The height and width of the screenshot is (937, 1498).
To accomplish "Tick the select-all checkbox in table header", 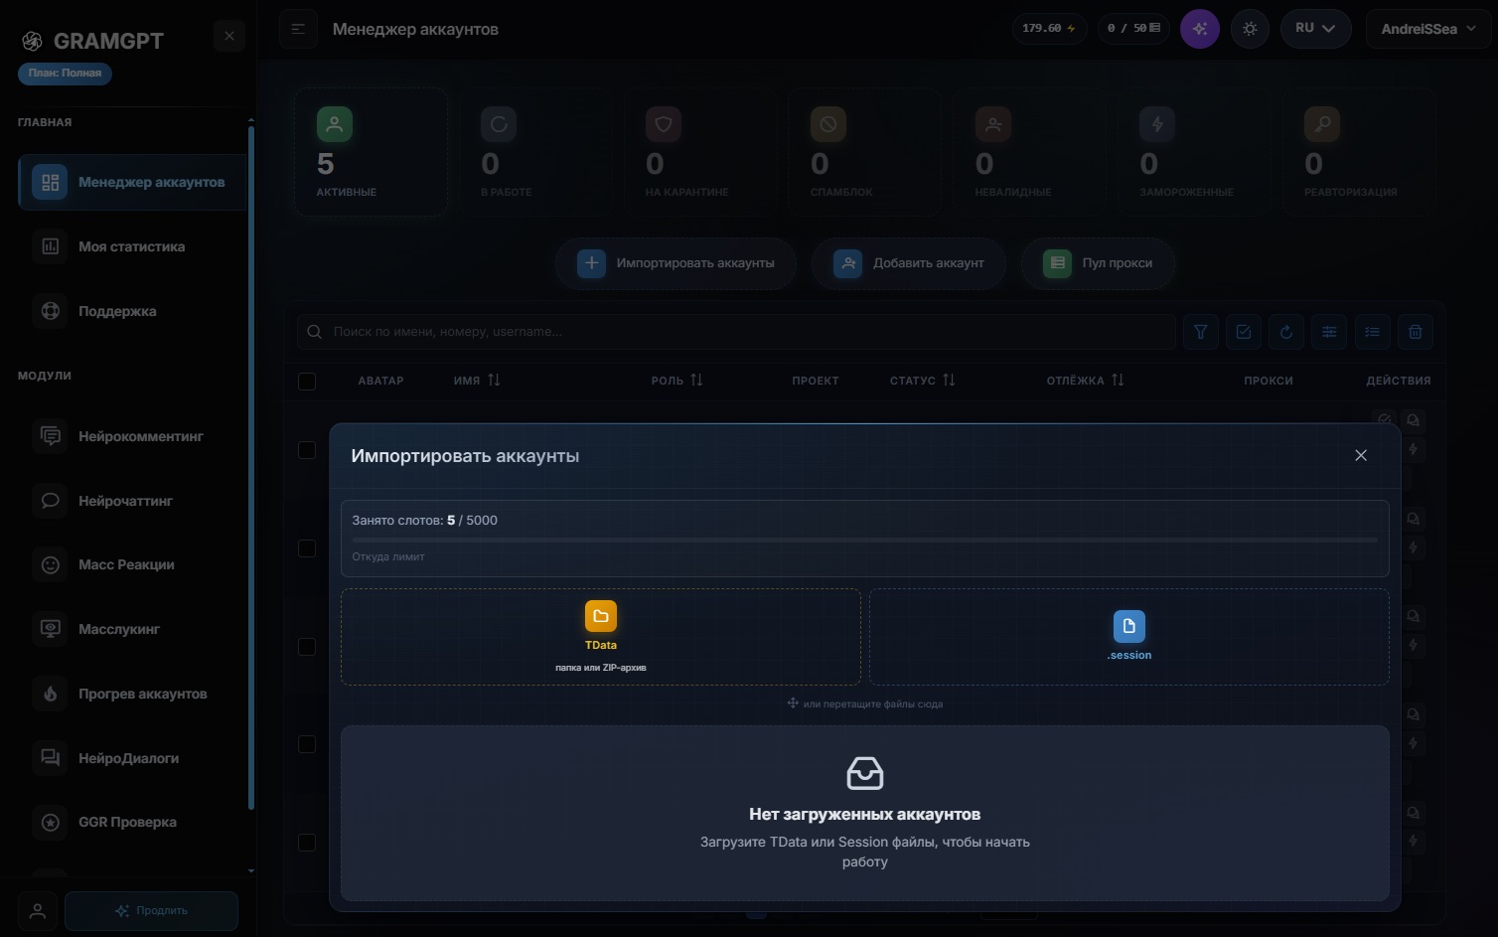I will coord(307,381).
